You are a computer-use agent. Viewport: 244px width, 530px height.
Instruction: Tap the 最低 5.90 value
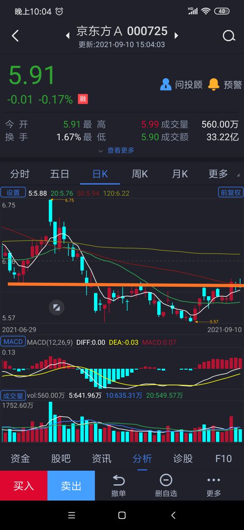pyautogui.click(x=150, y=137)
